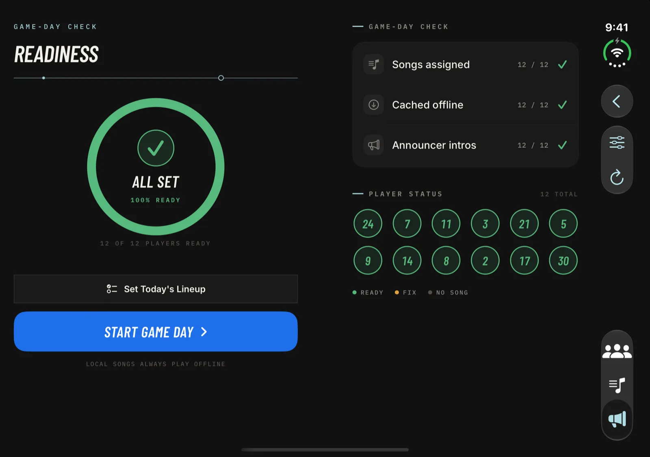Click the Announcer intros green checkmark
Image resolution: width=650 pixels, height=457 pixels.
pos(562,145)
